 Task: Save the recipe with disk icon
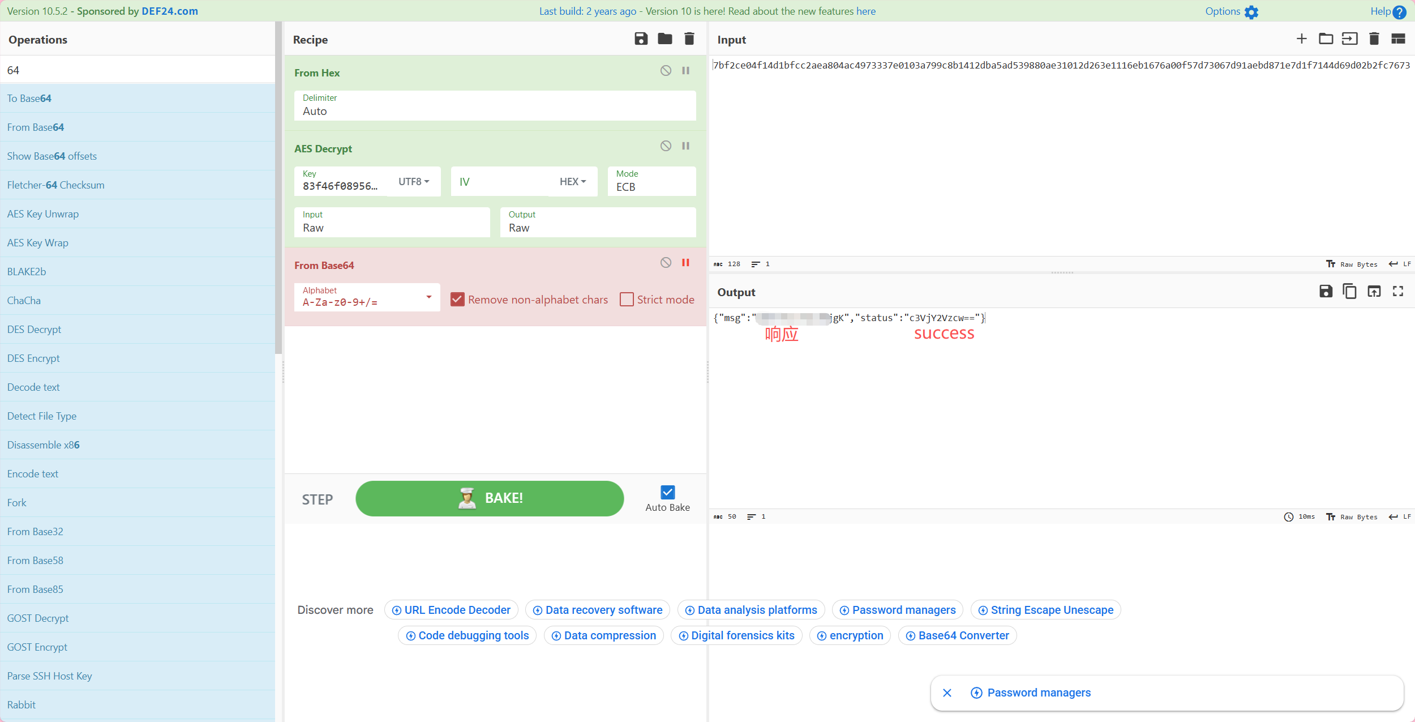pyautogui.click(x=641, y=39)
